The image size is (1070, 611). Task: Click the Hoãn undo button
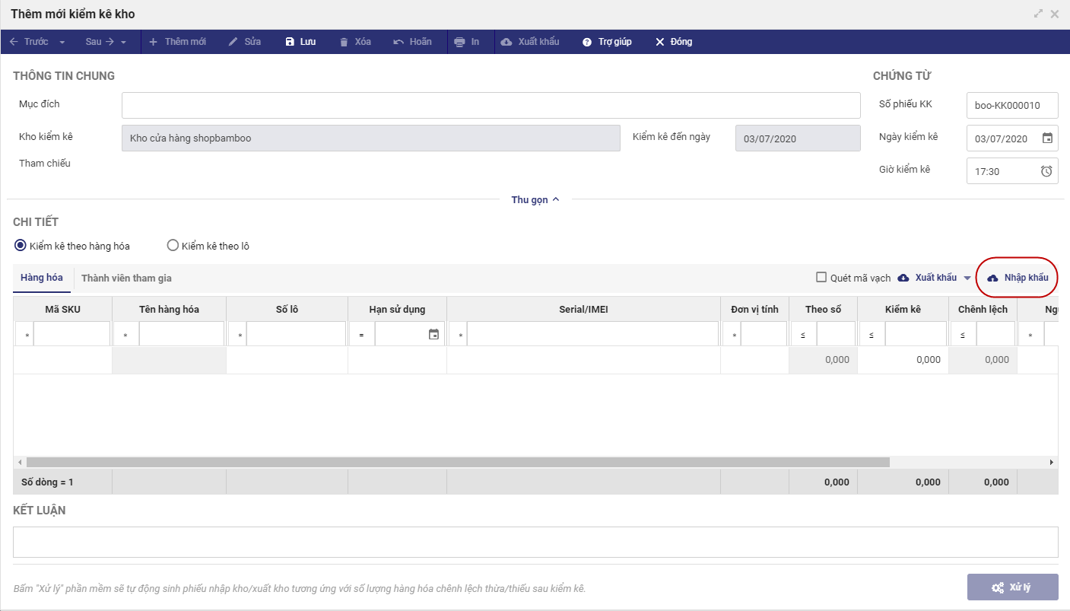click(412, 42)
